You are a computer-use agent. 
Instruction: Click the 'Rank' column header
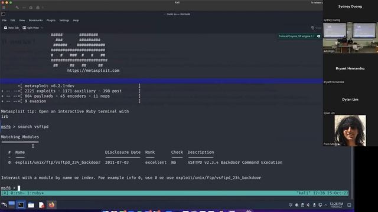(x=150, y=152)
